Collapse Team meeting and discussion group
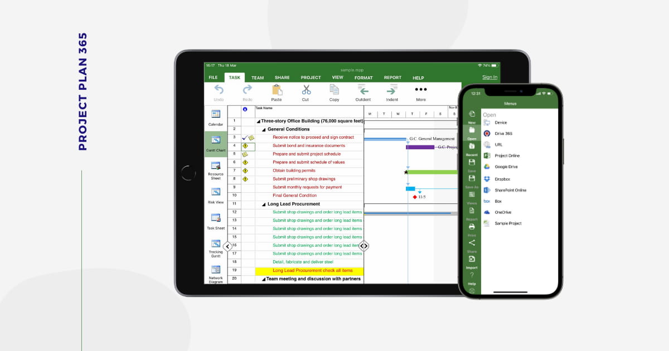669x351 pixels. (264, 279)
